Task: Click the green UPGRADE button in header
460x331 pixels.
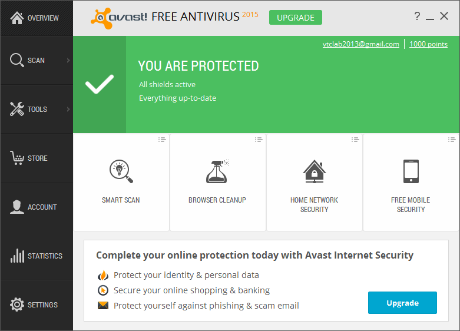Action: 296,18
